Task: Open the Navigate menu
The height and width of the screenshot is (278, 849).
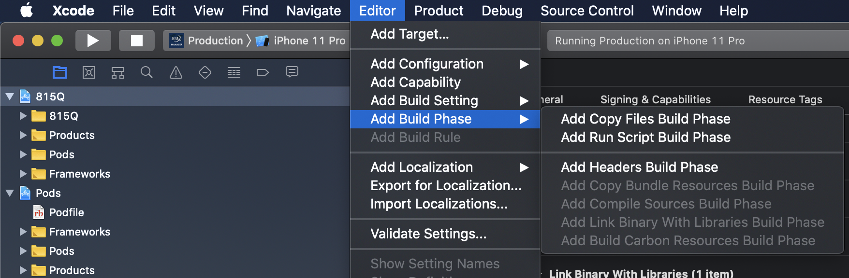Action: [x=313, y=10]
